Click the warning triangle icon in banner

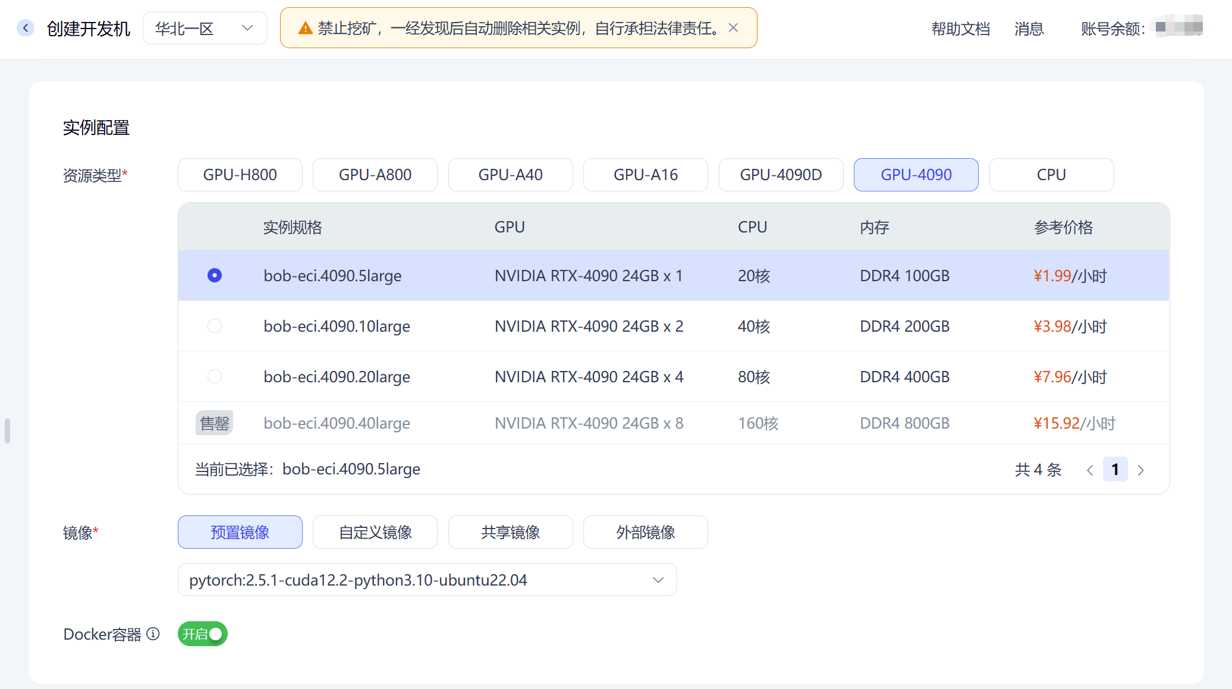[305, 28]
